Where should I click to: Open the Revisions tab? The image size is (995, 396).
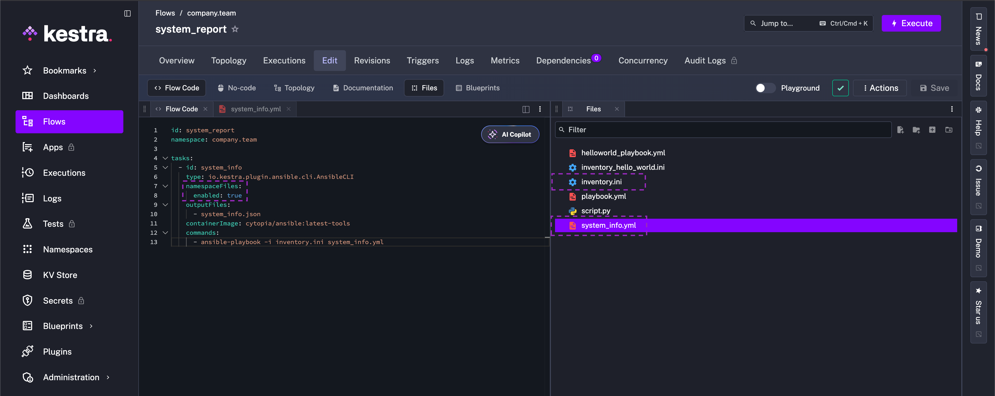[x=372, y=60]
